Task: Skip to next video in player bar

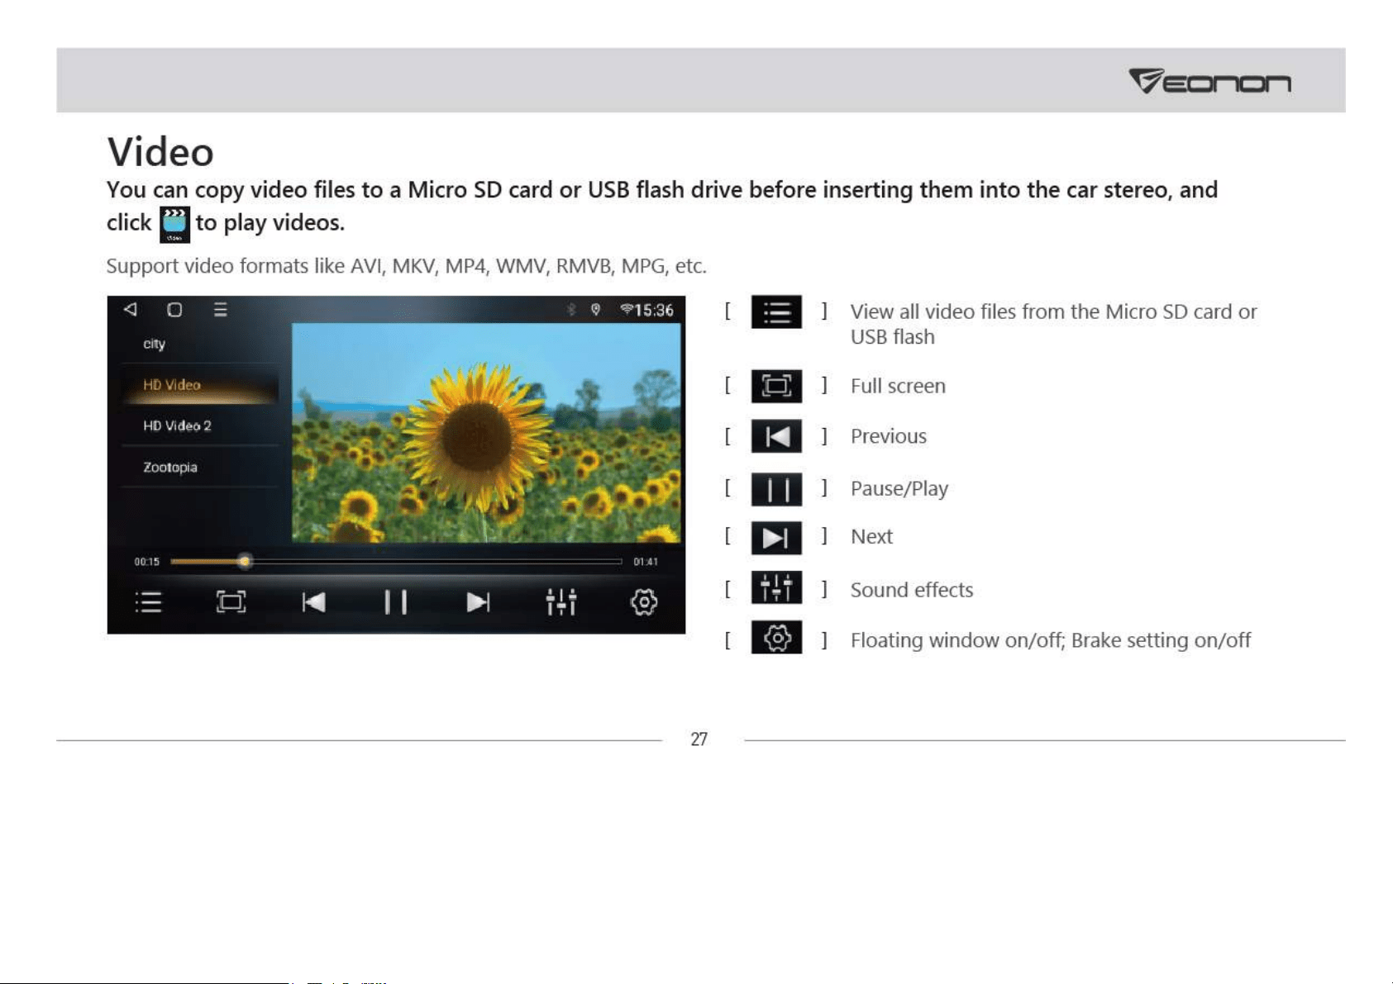Action: click(478, 602)
